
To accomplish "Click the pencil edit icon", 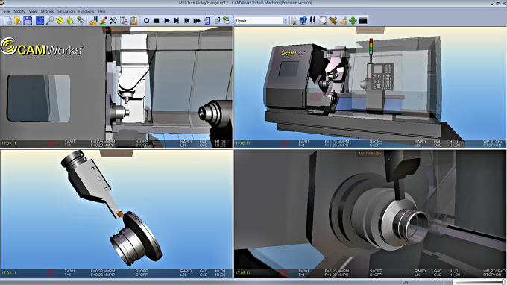I will point(103,21).
